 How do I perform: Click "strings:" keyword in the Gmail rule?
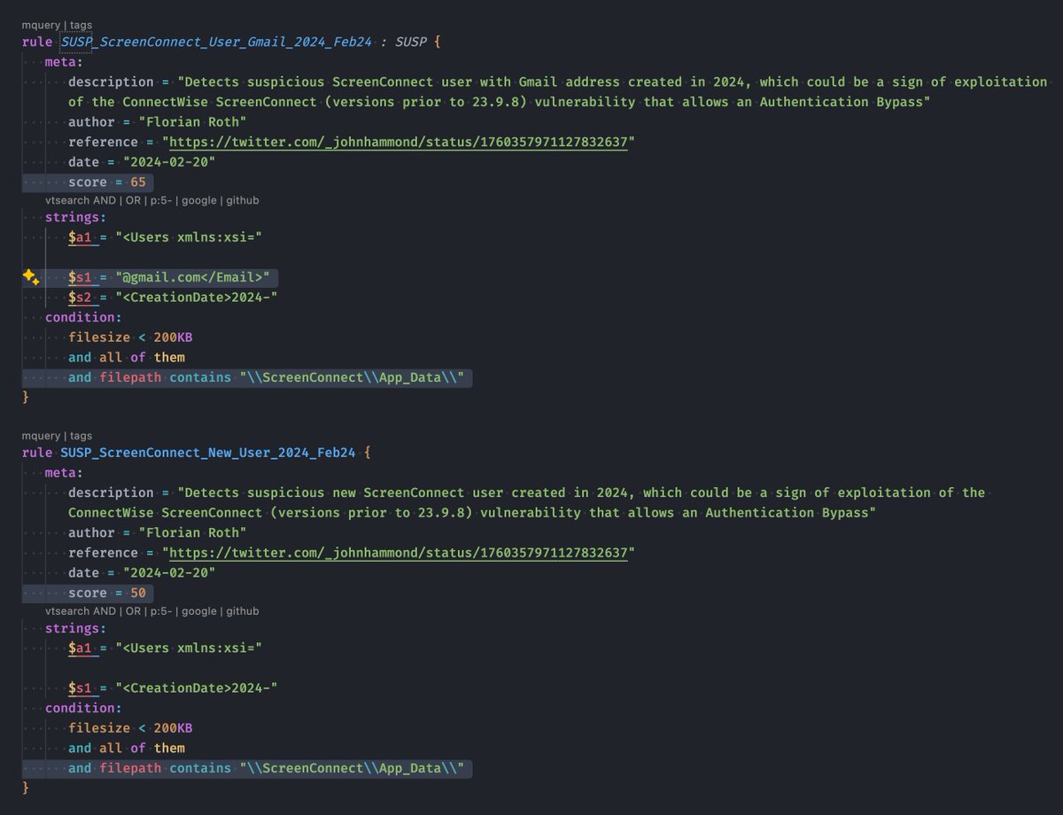tap(75, 218)
